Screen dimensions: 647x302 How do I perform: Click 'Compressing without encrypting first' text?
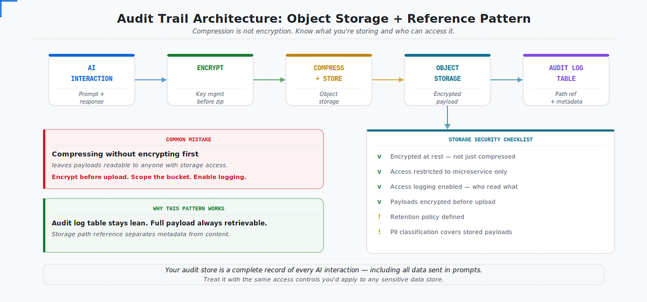[125, 154]
